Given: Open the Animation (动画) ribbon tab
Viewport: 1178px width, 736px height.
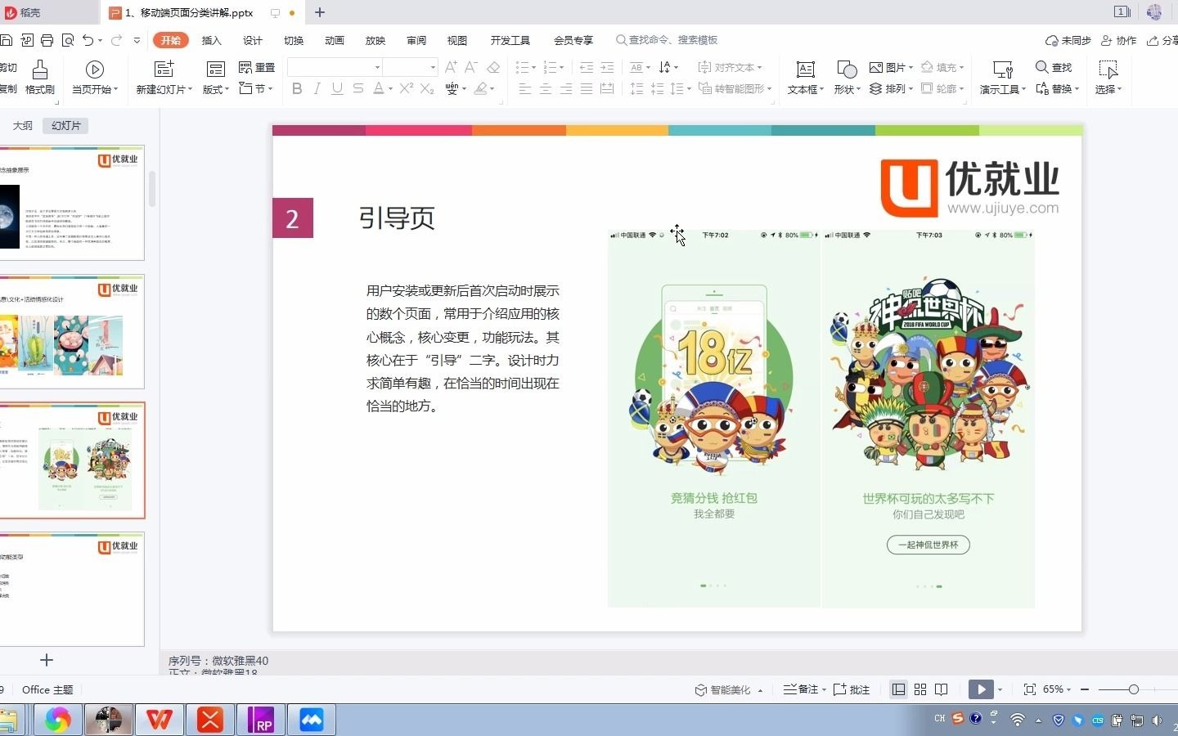Looking at the screenshot, I should (334, 40).
